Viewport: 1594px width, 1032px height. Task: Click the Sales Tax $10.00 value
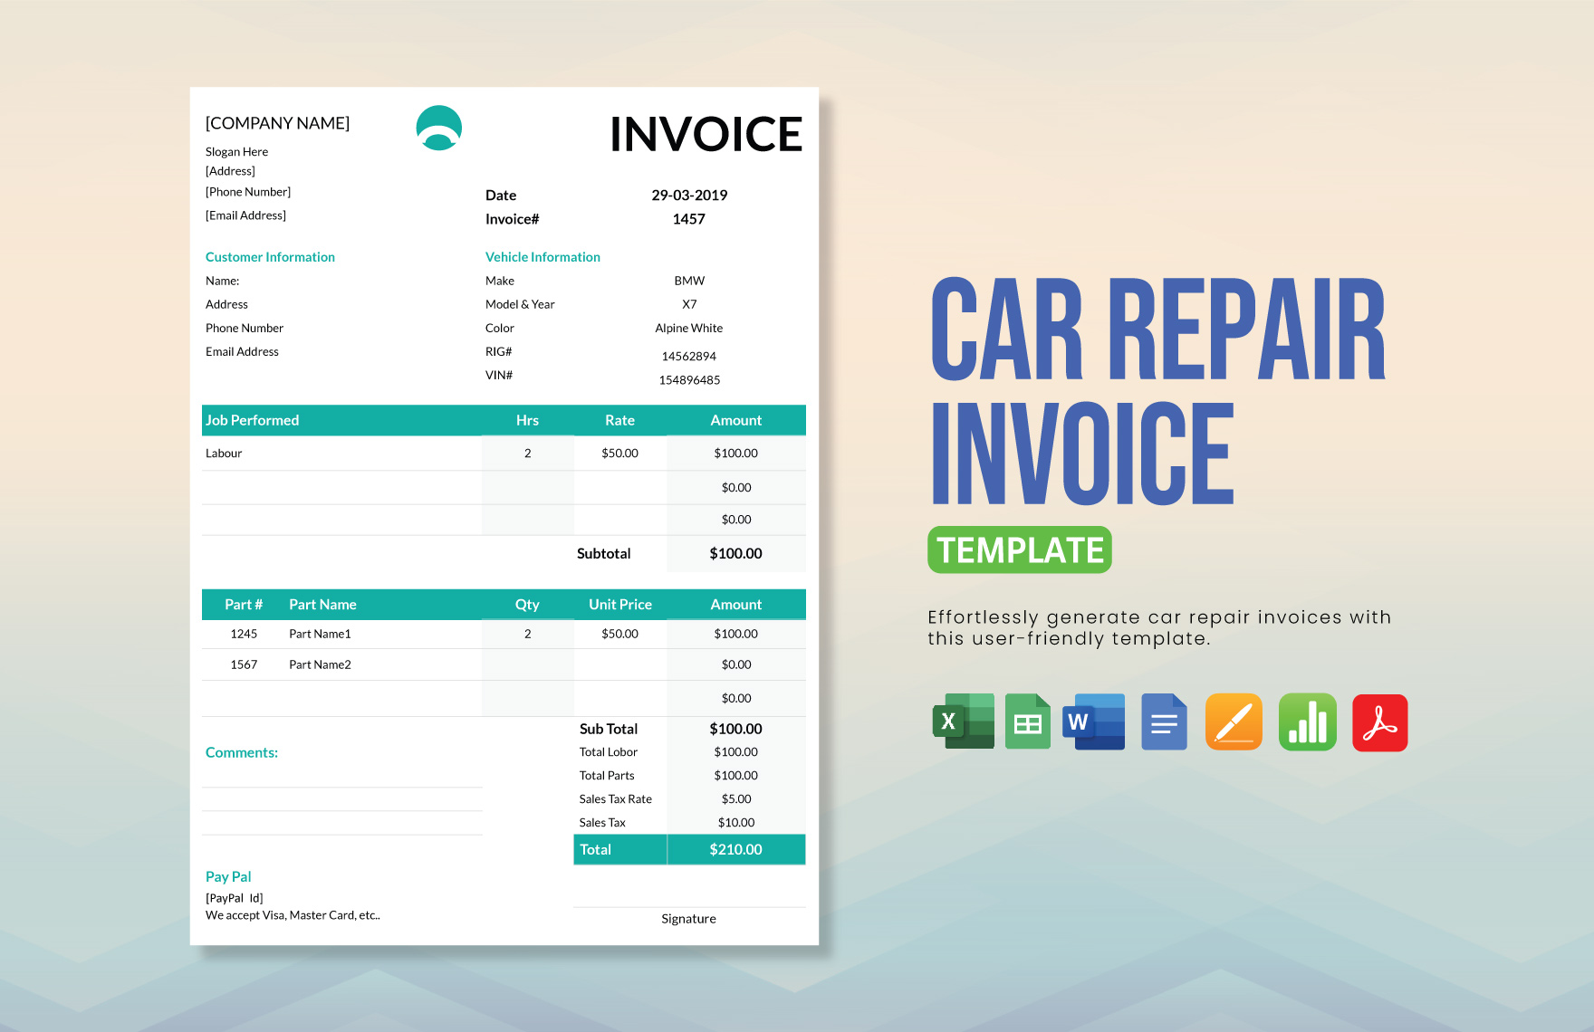coord(736,823)
